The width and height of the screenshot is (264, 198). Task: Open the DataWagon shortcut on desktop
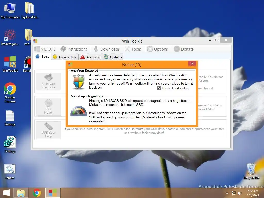(x=10, y=37)
